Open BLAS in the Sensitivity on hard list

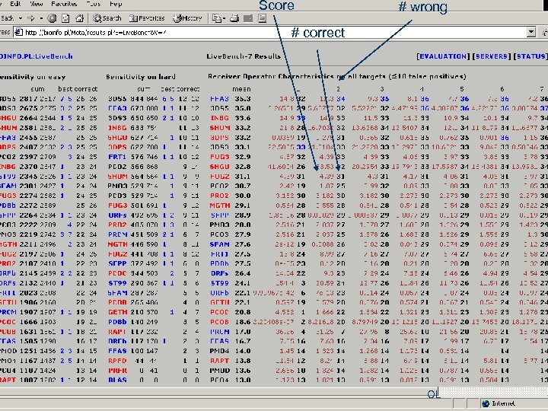click(117, 380)
